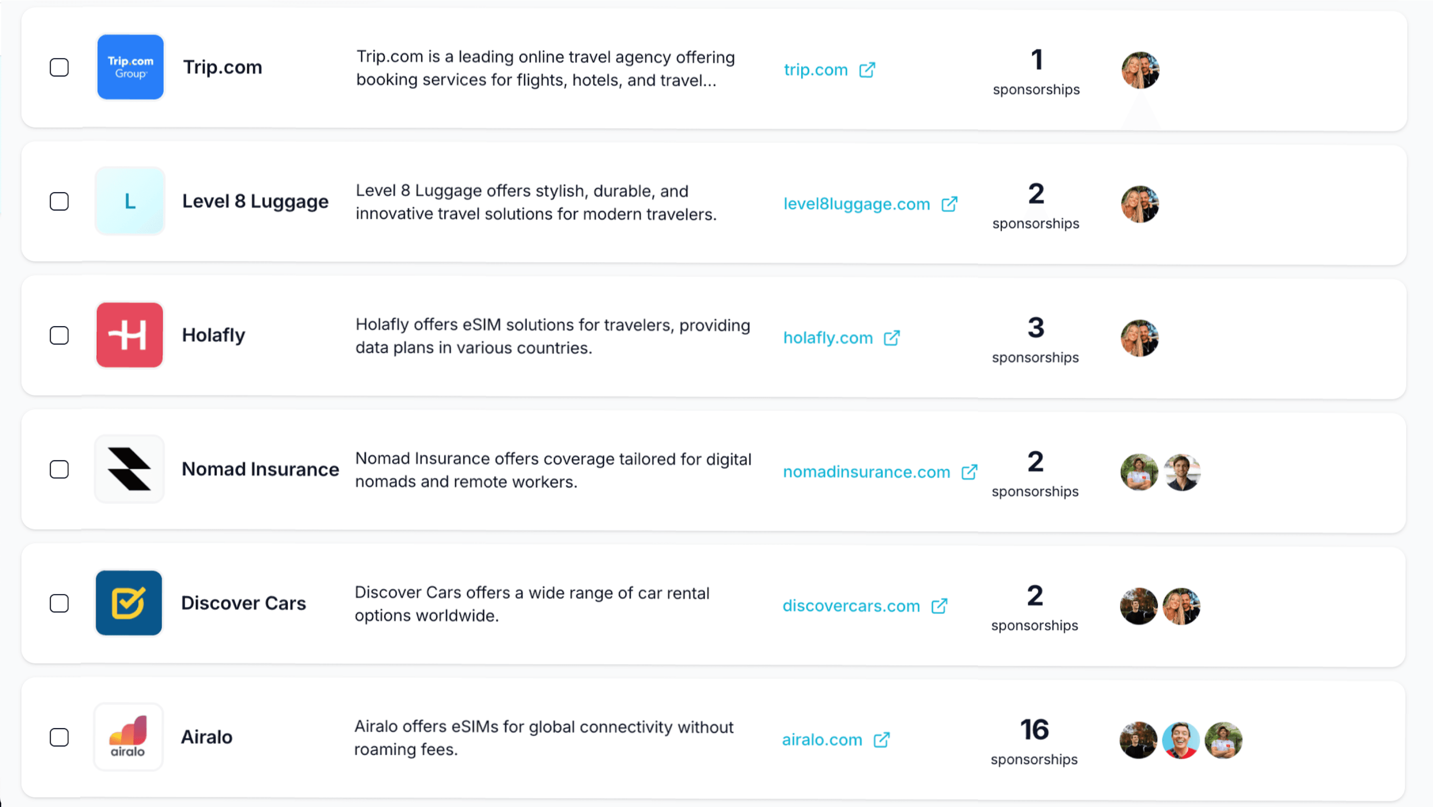Viewport: 1433px width, 807px height.
Task: Click the Trip.com Group blue logo
Action: (x=130, y=67)
